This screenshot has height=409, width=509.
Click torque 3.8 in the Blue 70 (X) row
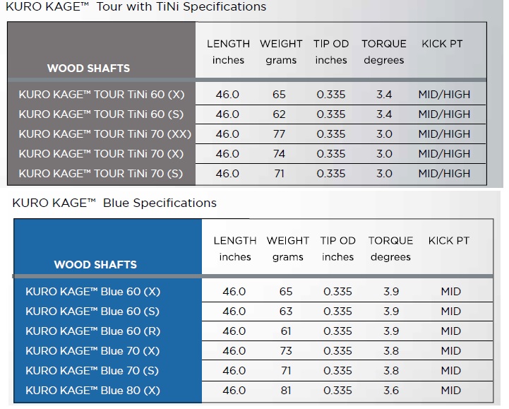click(x=391, y=351)
